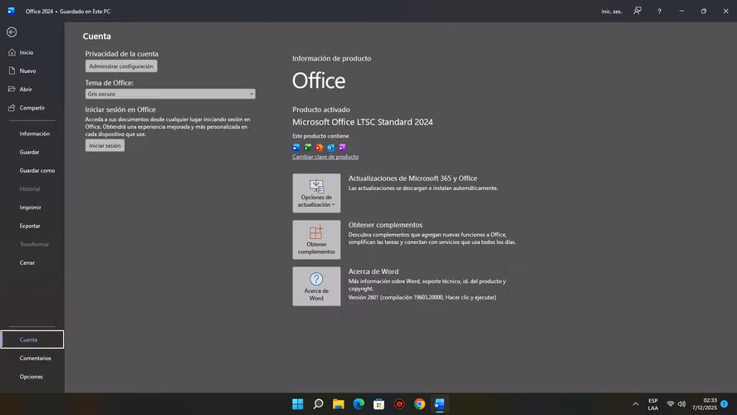This screenshot has width=737, height=415.
Task: Expand the Tema de Office dropdown
Action: click(170, 94)
